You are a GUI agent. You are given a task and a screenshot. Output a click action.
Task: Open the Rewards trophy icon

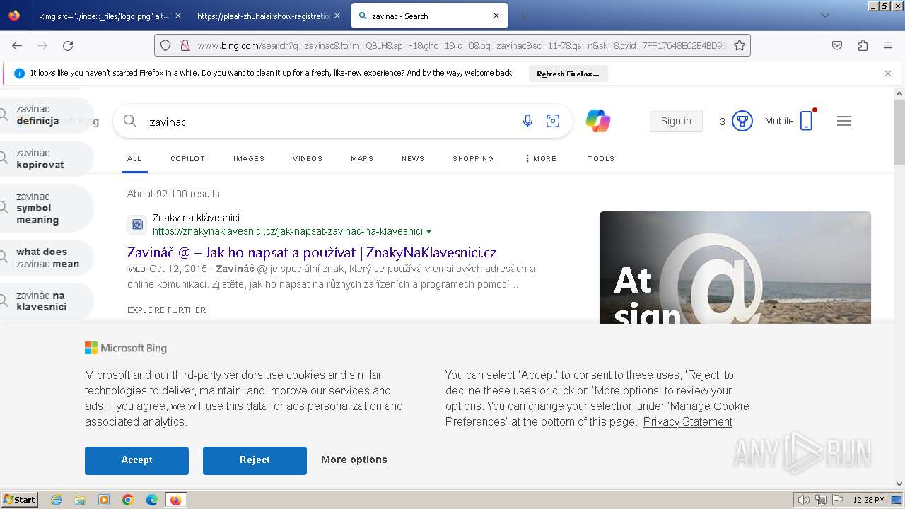[742, 121]
